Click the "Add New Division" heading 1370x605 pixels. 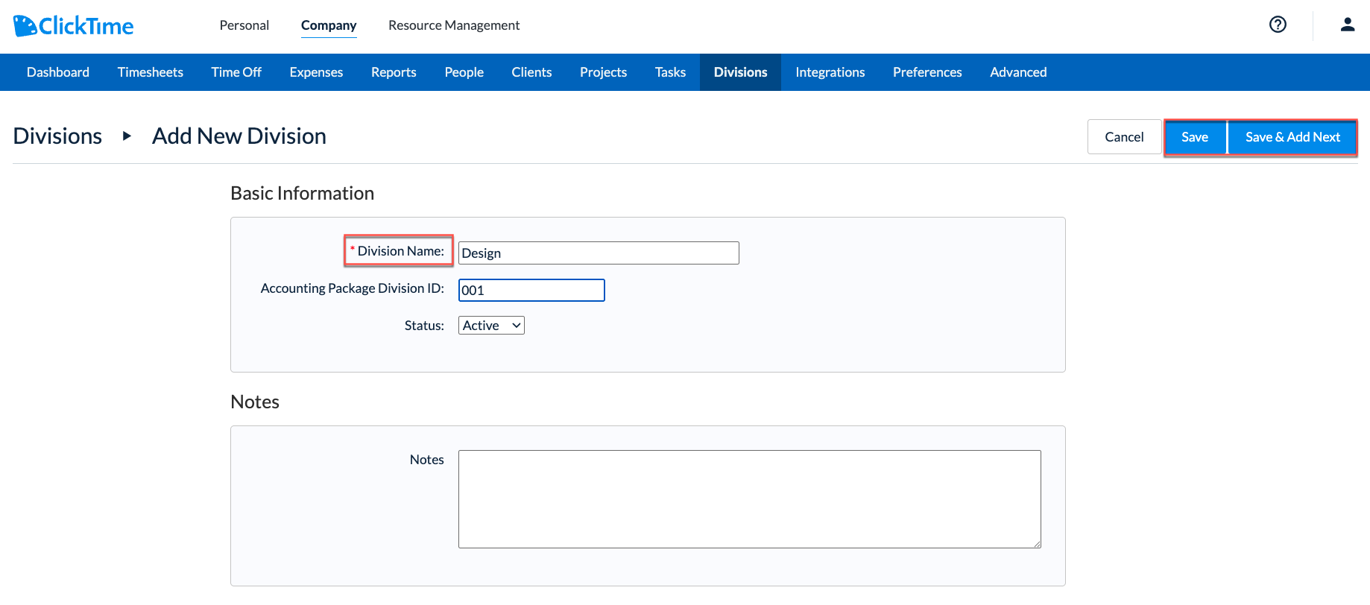[x=239, y=136]
